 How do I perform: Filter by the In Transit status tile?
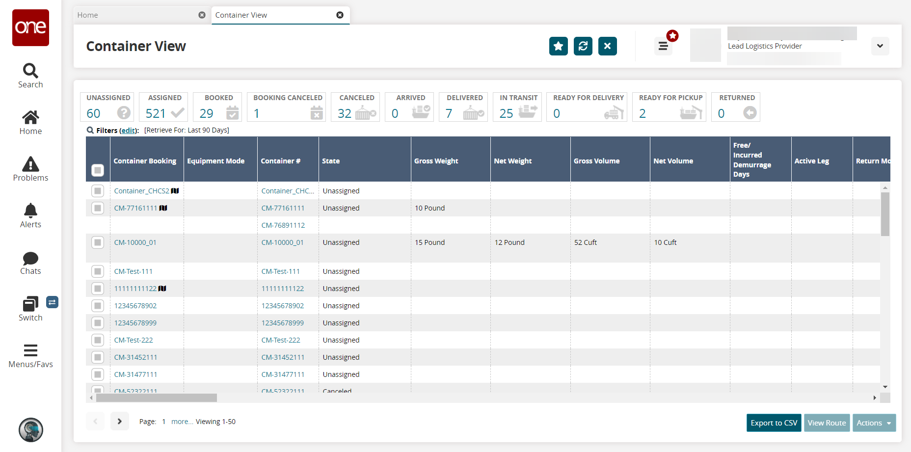pos(518,106)
